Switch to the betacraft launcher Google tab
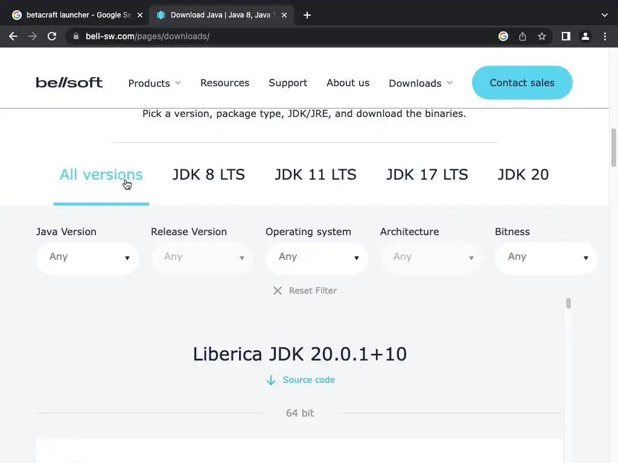The image size is (618, 463). [x=77, y=15]
